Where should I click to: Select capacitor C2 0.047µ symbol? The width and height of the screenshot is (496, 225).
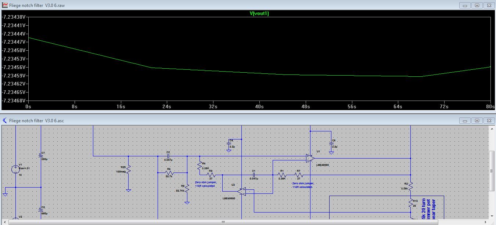[168, 156]
